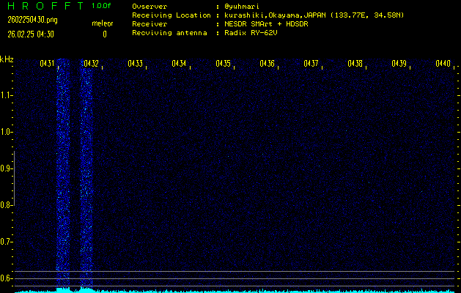Click the 0431 time marker

click(x=47, y=64)
